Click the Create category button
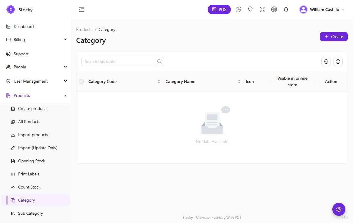357x223 pixels. [x=333, y=37]
